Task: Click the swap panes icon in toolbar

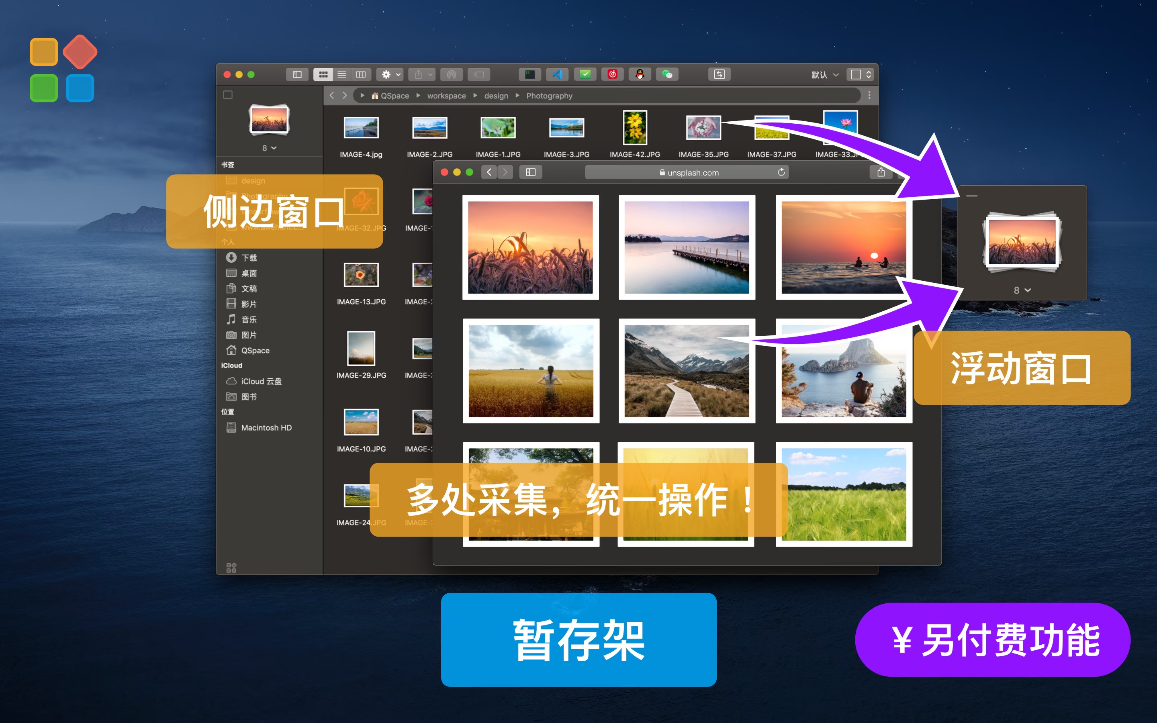Action: (719, 75)
